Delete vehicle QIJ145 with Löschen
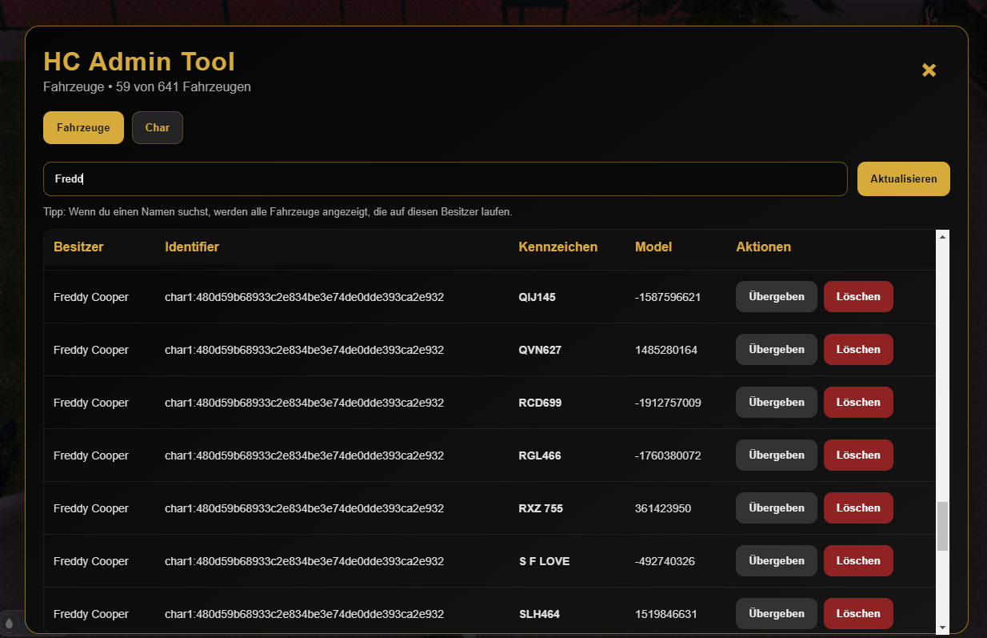This screenshot has width=987, height=638. tap(858, 296)
